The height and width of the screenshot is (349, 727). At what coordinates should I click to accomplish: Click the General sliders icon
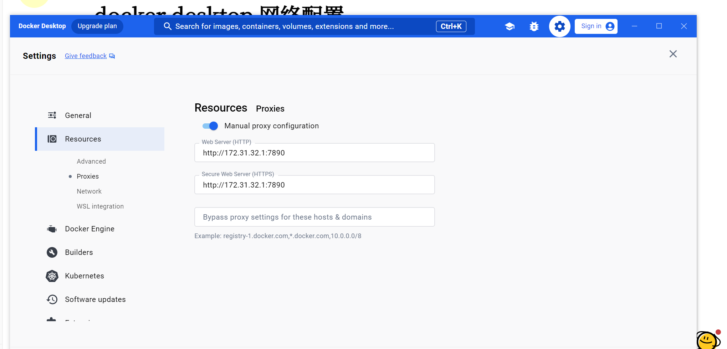click(x=52, y=115)
